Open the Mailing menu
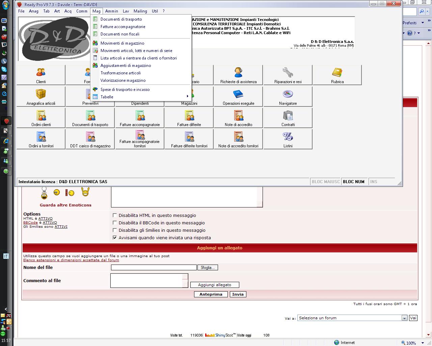 click(140, 11)
